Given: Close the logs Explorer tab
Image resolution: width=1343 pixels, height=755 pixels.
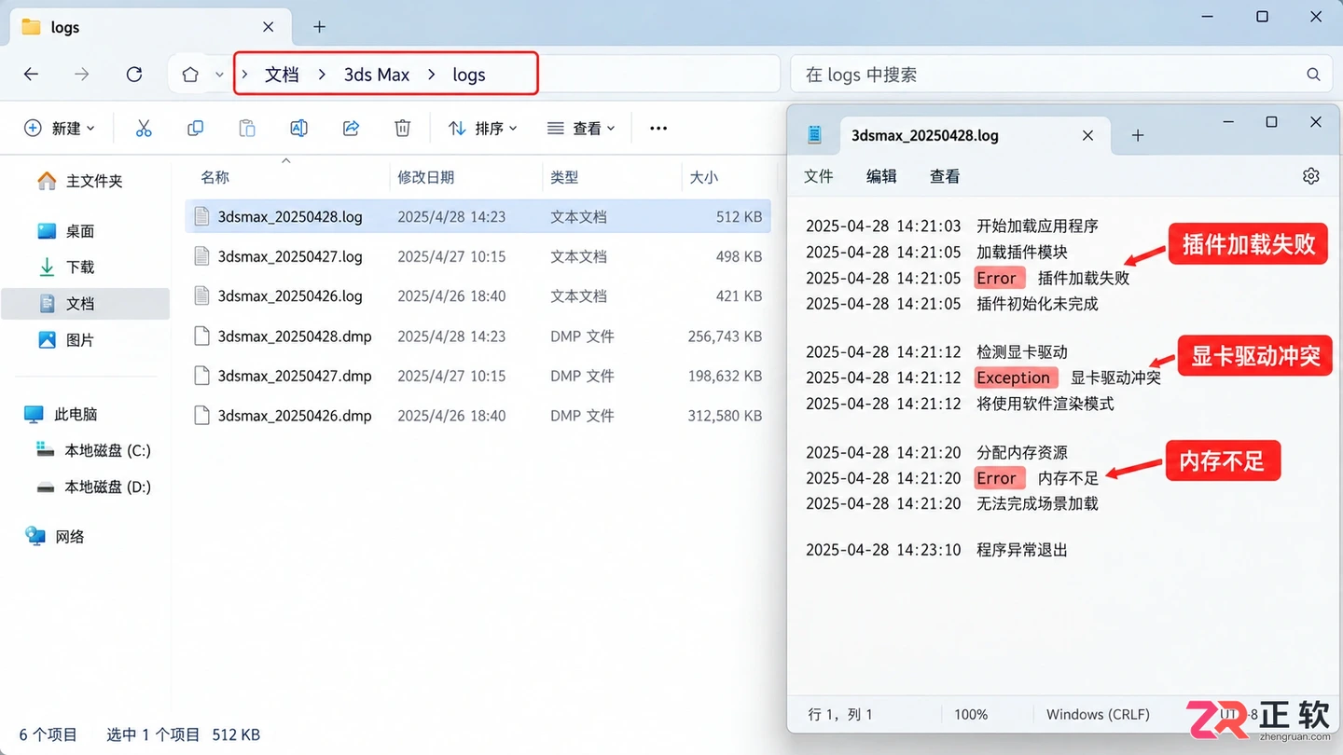Looking at the screenshot, I should click(269, 27).
